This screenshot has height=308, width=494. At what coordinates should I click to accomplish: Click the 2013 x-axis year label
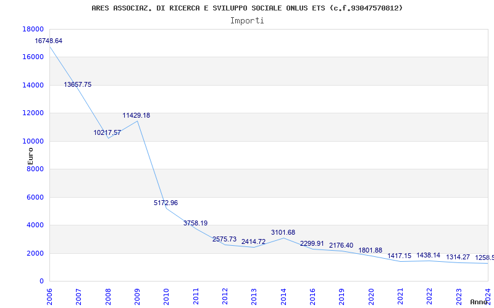point(254,297)
